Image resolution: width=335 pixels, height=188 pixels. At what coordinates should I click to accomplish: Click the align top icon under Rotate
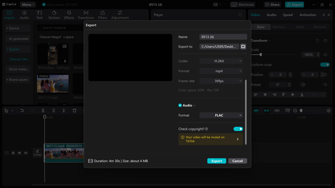(x=283, y=95)
